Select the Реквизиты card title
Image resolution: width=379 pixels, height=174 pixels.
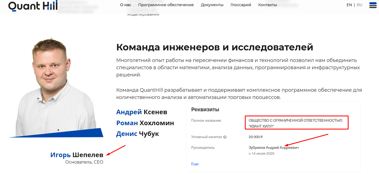(205, 109)
